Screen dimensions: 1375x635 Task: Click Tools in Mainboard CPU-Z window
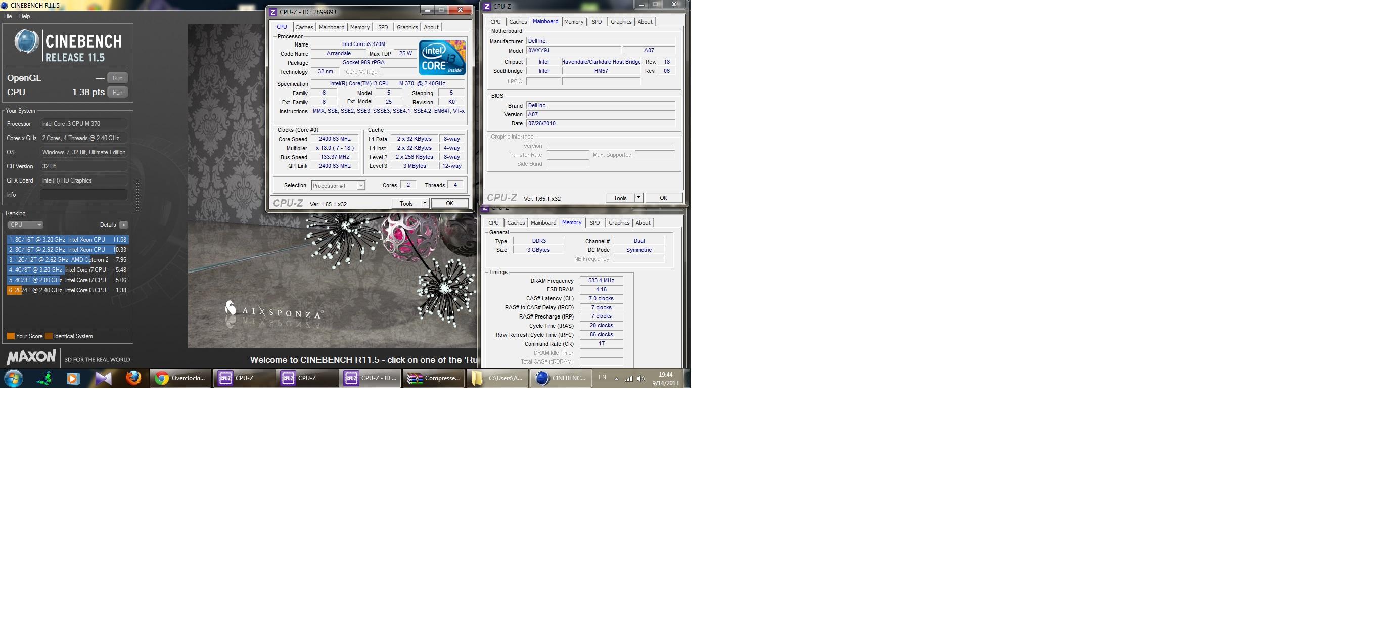tap(620, 198)
